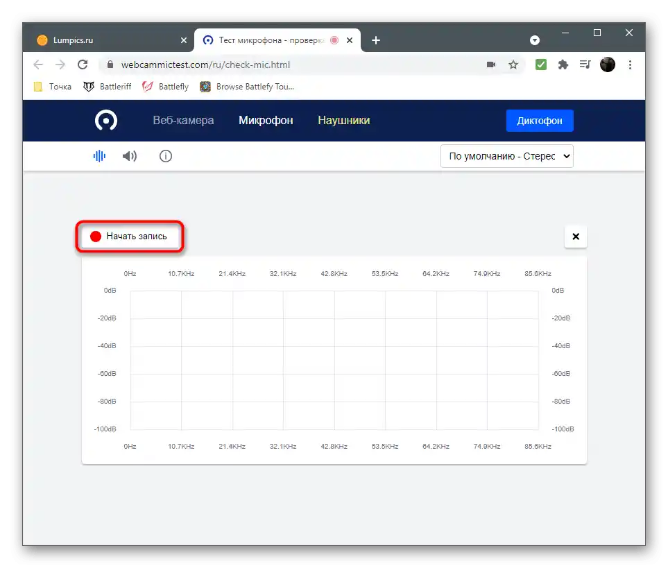Open the Browse Battlefy Tou... bookmark
Viewport: 668px width, 568px height.
(x=247, y=87)
